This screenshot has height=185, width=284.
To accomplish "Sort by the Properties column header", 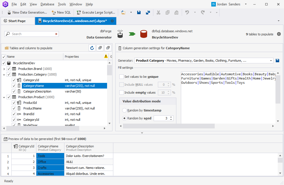I will point(83,57).
